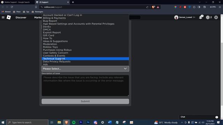
Task: Open a new browser tab
Action: [x=73, y=2]
